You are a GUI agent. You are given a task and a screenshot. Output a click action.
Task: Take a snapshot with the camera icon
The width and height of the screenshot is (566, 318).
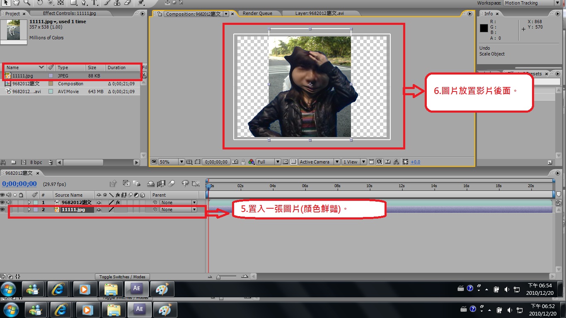tap(235, 162)
